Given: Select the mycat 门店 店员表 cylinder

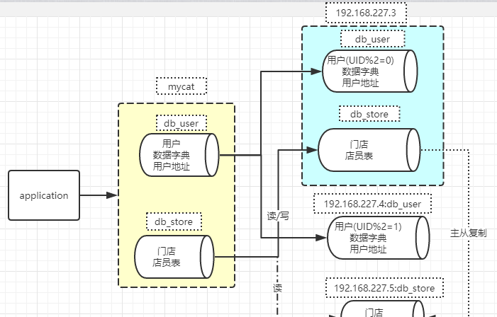Looking at the screenshot, I should click(174, 257).
